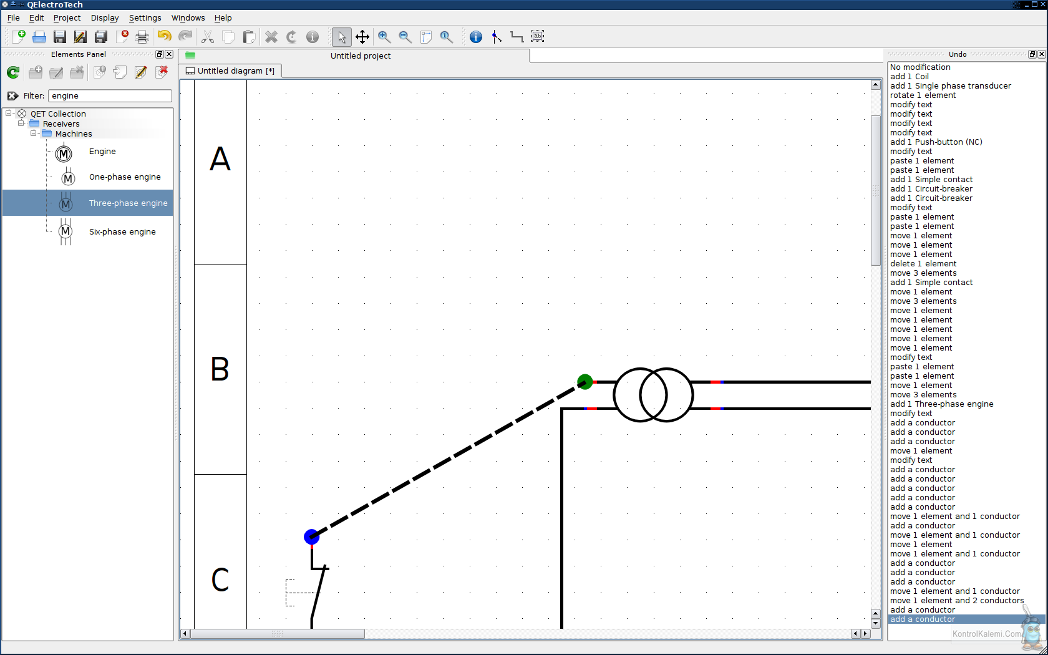This screenshot has height=655, width=1048.
Task: Rotate the selected element
Action: pyautogui.click(x=292, y=37)
